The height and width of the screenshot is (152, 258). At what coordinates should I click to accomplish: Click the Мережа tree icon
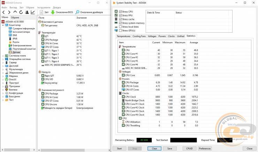(7, 76)
